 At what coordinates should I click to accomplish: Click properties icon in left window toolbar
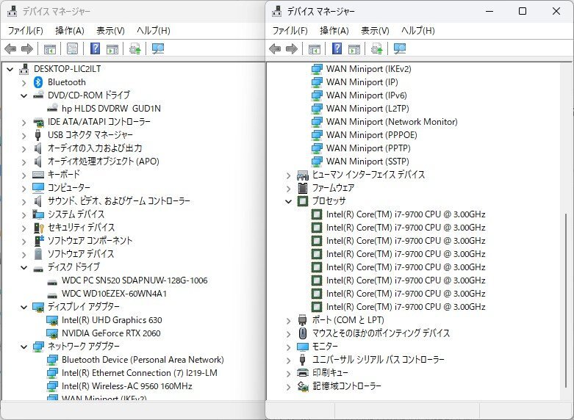(x=73, y=48)
